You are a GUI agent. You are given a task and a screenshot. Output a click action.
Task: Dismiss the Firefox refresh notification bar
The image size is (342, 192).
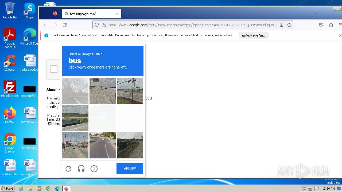tap(340, 35)
